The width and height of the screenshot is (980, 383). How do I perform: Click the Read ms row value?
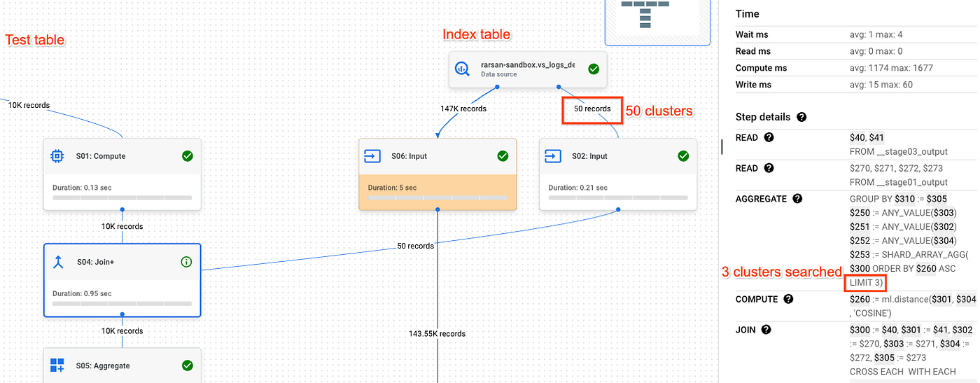[x=876, y=51]
